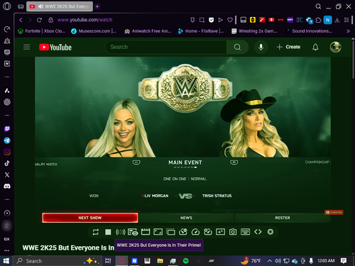Click the fullscreen frame icon below video

[158, 232]
